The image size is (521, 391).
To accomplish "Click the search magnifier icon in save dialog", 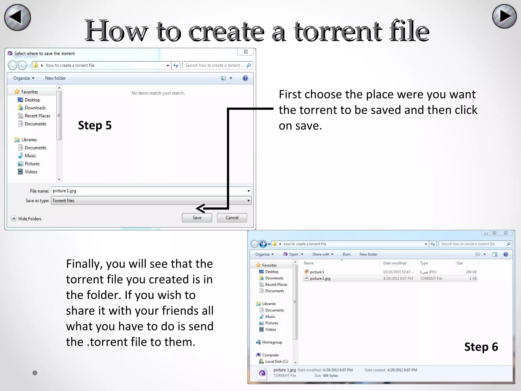I will coord(249,65).
